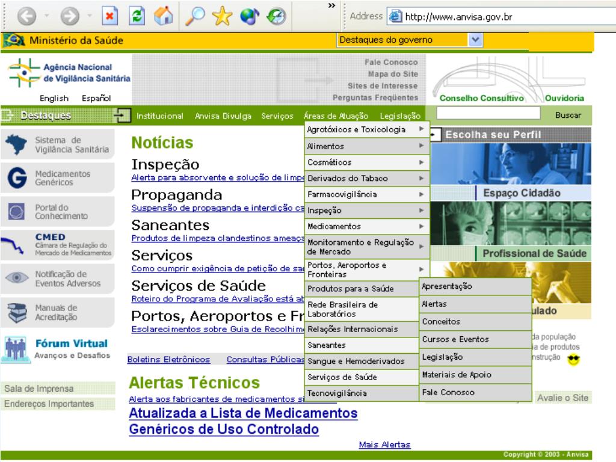Open Media using the globe icon

click(250, 16)
